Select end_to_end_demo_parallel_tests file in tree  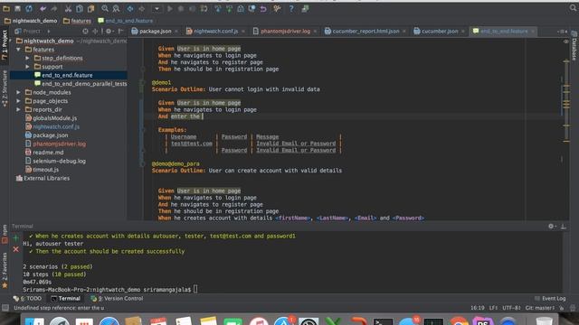click(x=81, y=84)
